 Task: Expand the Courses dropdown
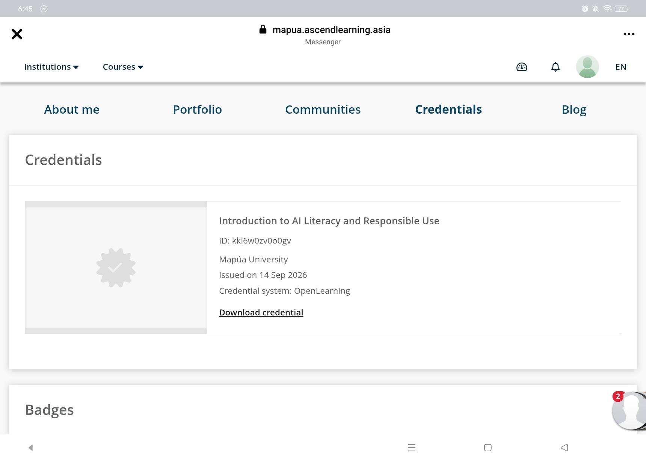(123, 67)
